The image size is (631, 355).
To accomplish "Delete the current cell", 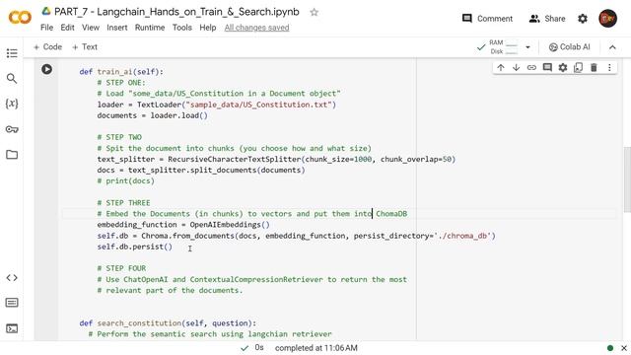I will [594, 68].
